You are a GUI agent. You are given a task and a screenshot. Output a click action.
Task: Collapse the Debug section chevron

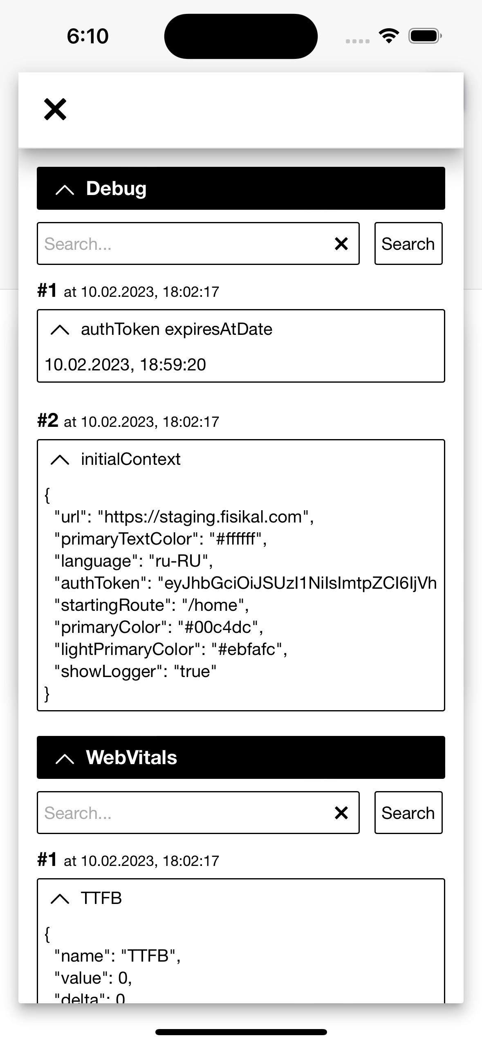65,189
